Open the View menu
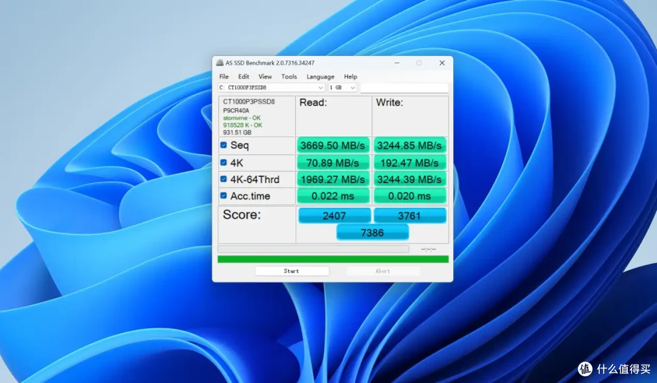This screenshot has height=383, width=657. pos(265,77)
